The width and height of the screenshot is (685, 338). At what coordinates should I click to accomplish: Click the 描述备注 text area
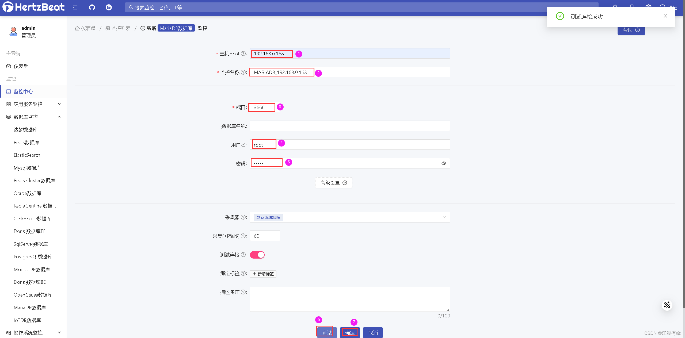(350, 299)
